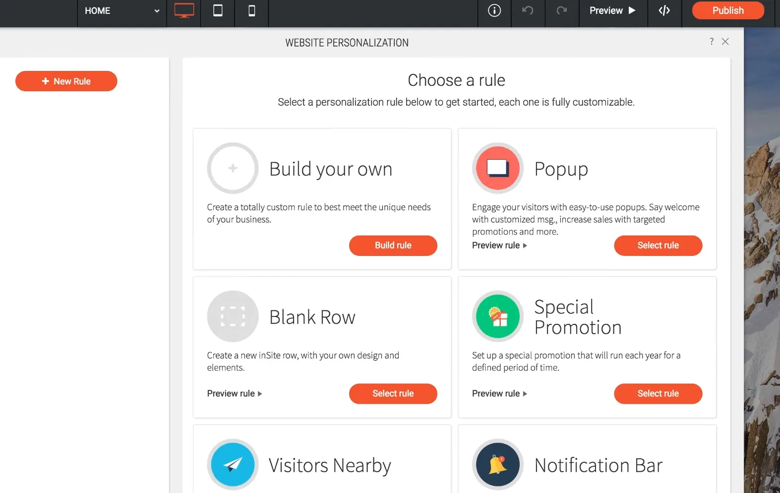
Task: Open the site info icon
Action: (494, 10)
